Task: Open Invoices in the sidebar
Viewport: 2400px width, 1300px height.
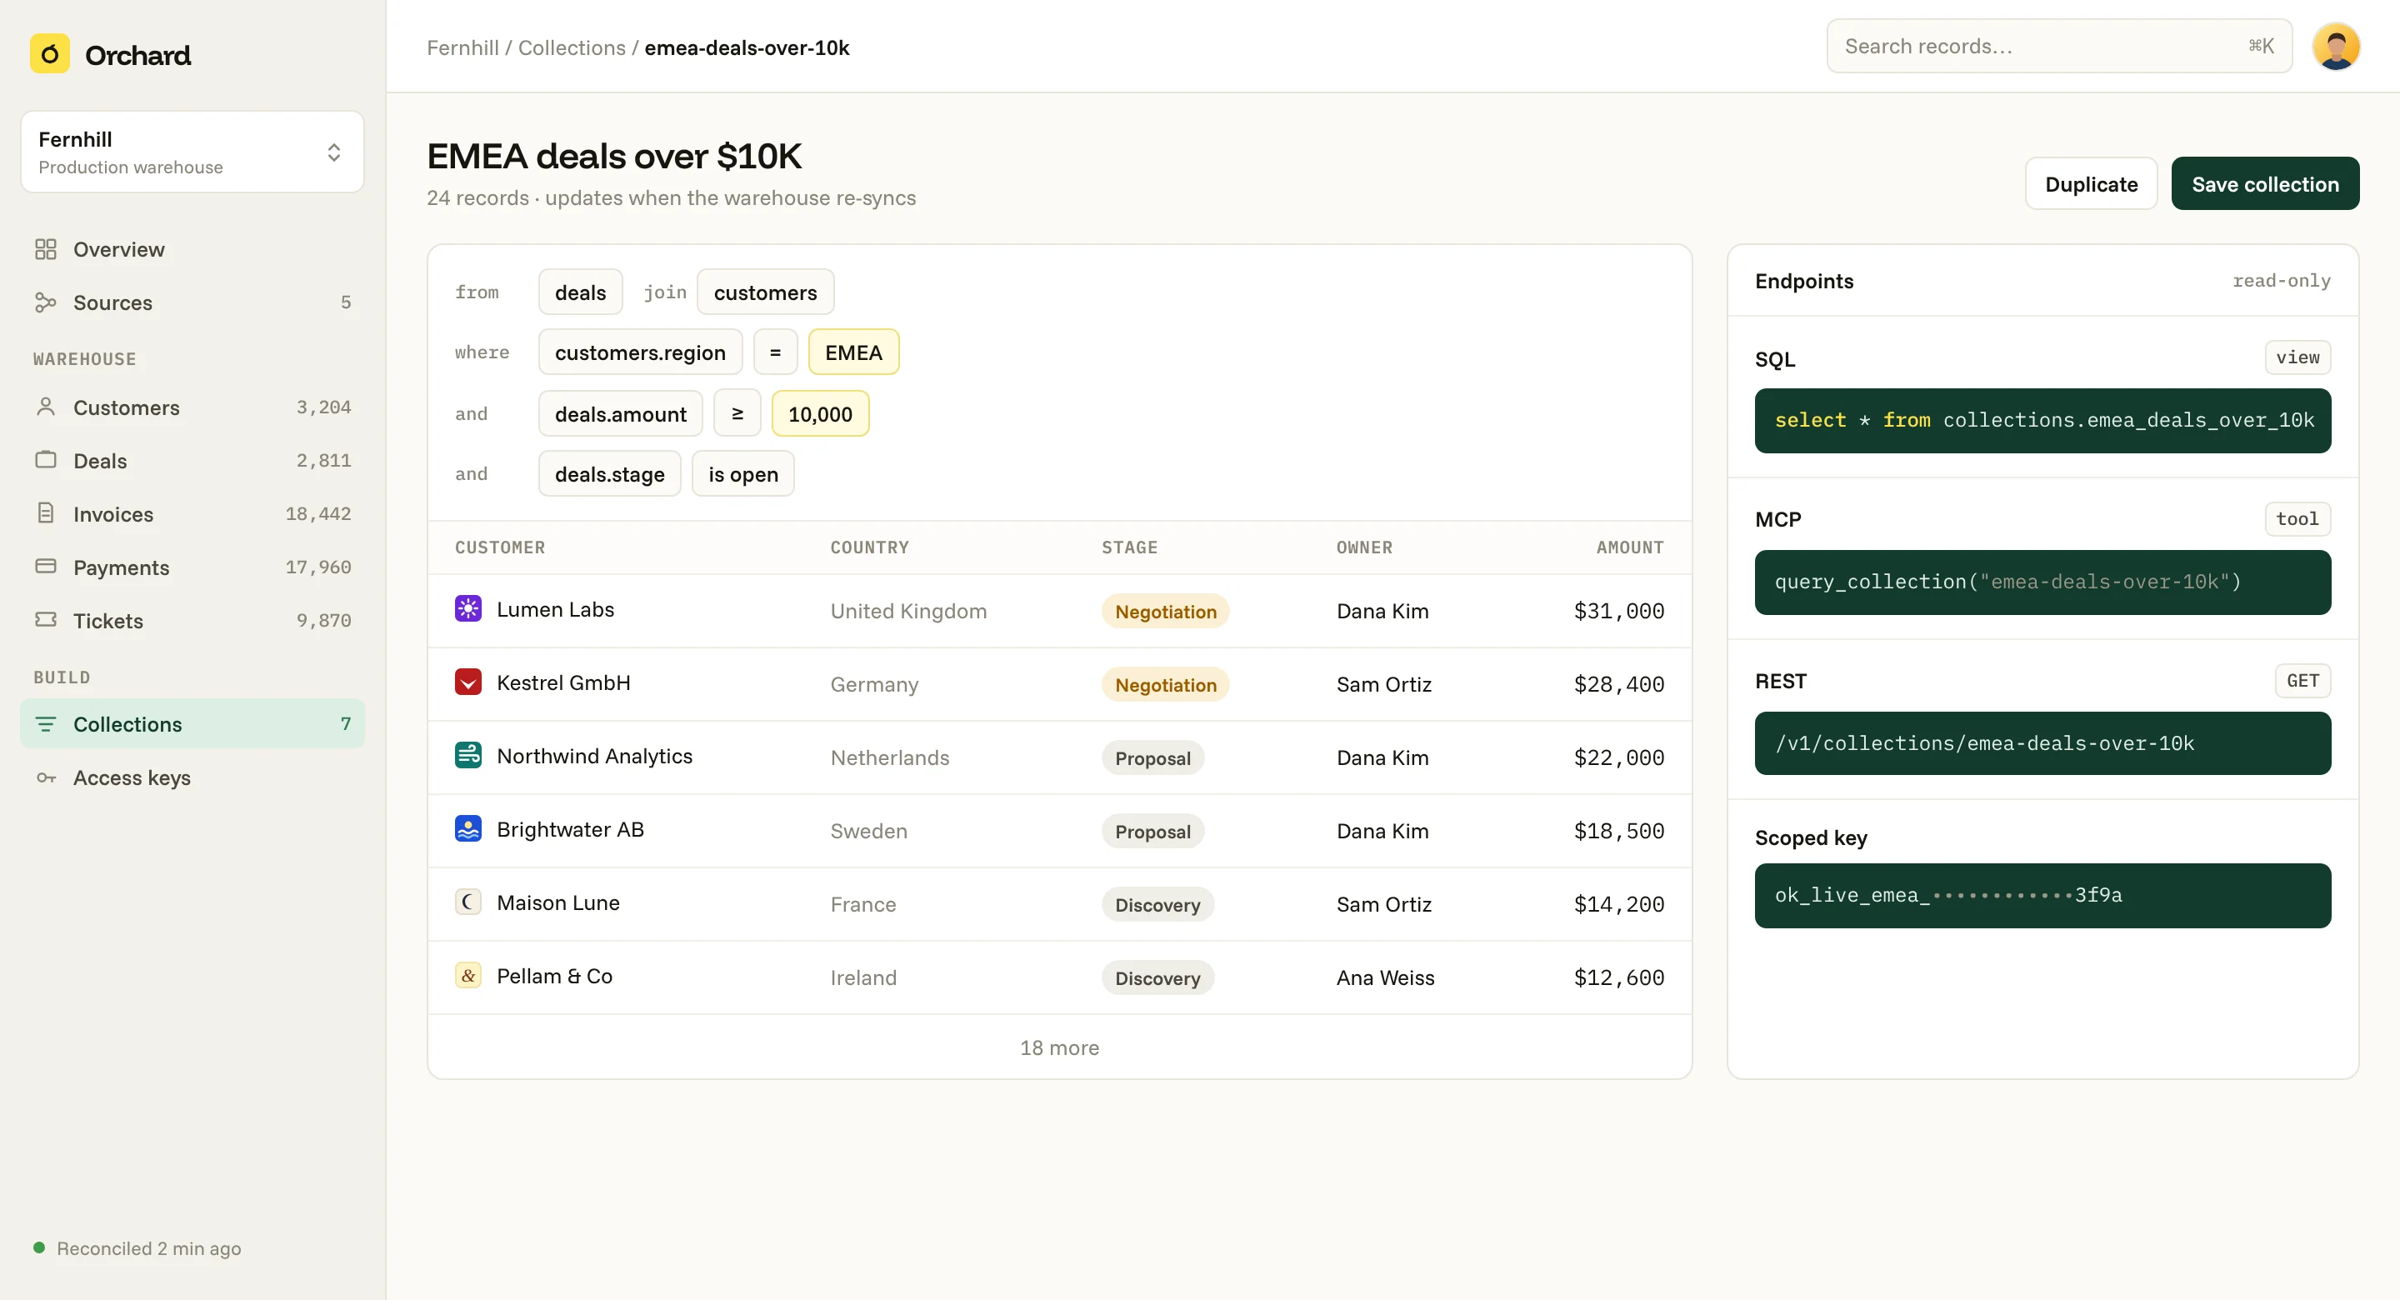Action: coord(192,513)
